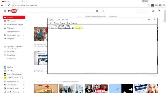Maximize the Notepad window
Image resolution: width=166 pixels, height=93 pixels.
coord(149,20)
